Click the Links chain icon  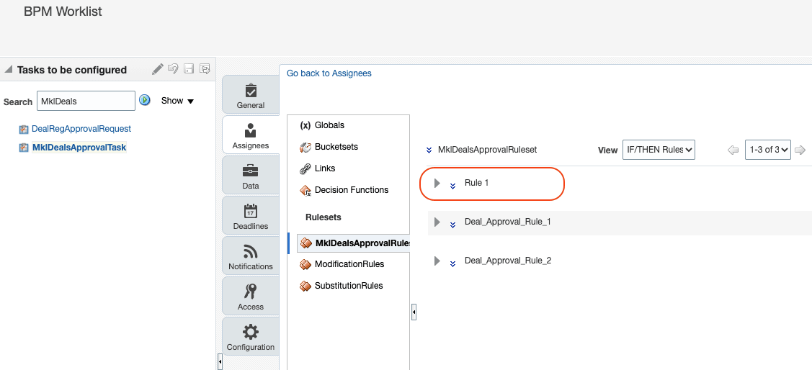point(305,168)
